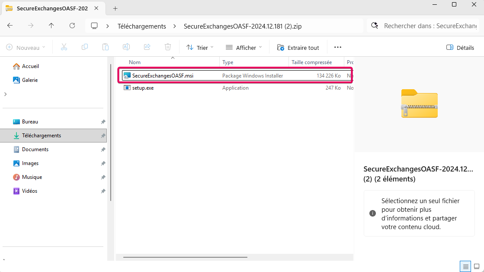This screenshot has height=272, width=484.
Task: Unpin Images pin icon
Action: click(x=103, y=164)
